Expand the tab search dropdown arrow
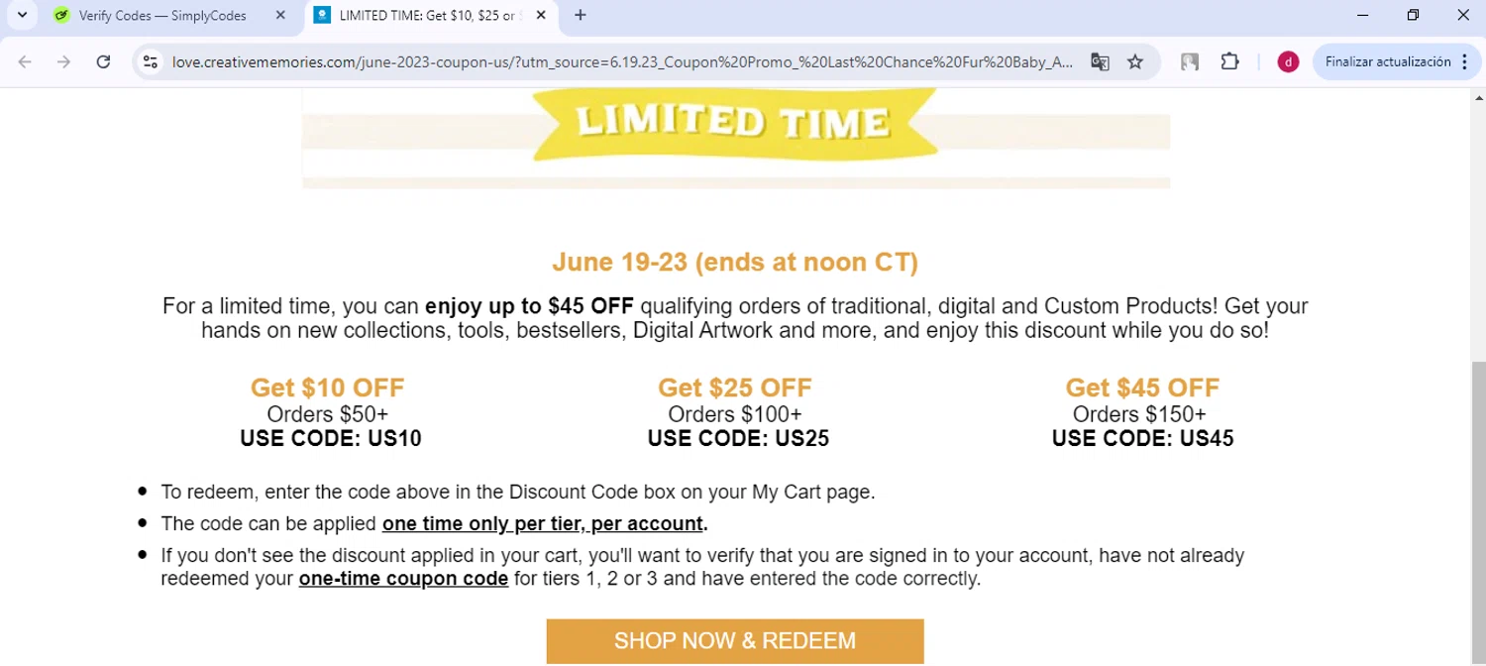The height and width of the screenshot is (666, 1486). (22, 15)
